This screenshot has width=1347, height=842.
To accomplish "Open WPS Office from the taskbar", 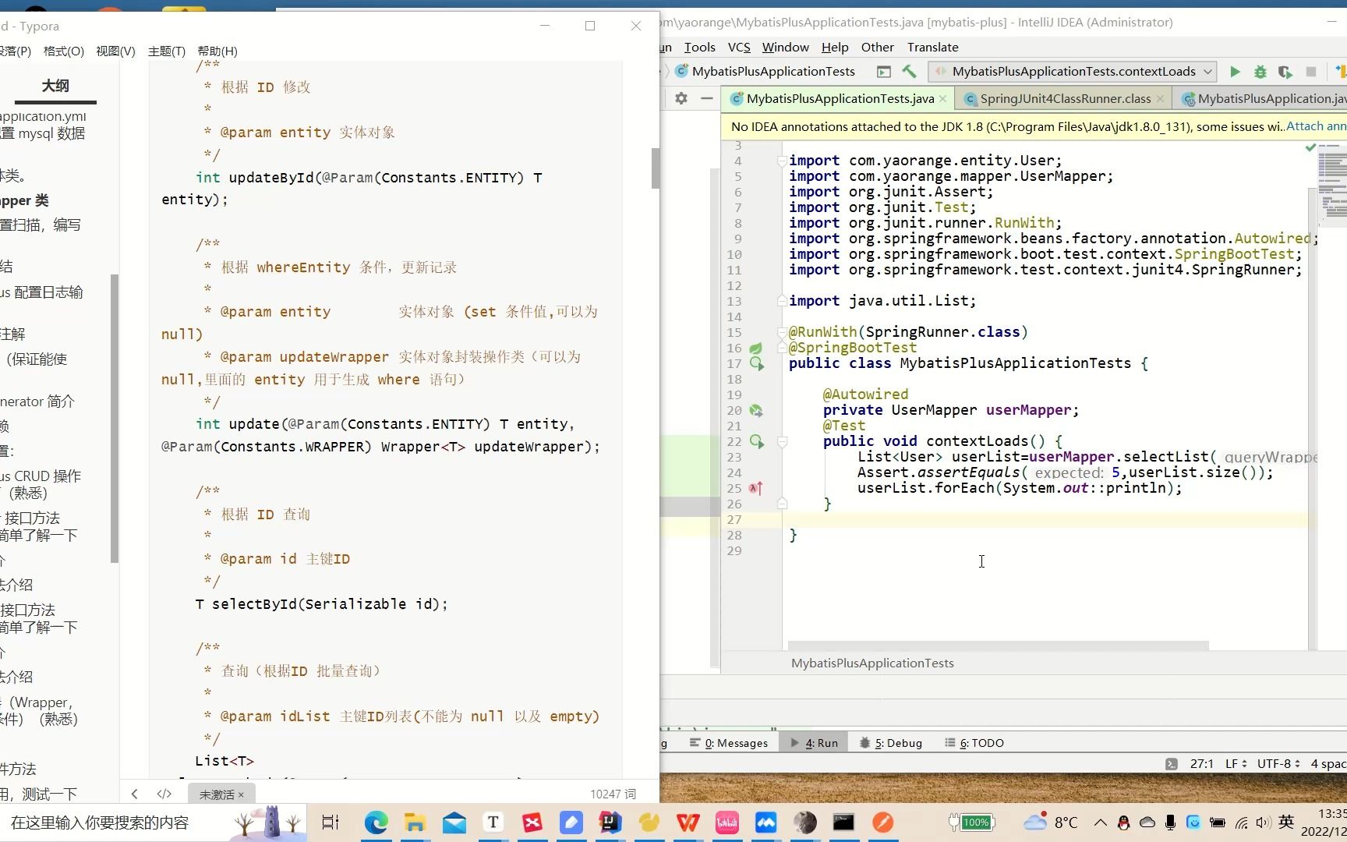I will tap(688, 823).
